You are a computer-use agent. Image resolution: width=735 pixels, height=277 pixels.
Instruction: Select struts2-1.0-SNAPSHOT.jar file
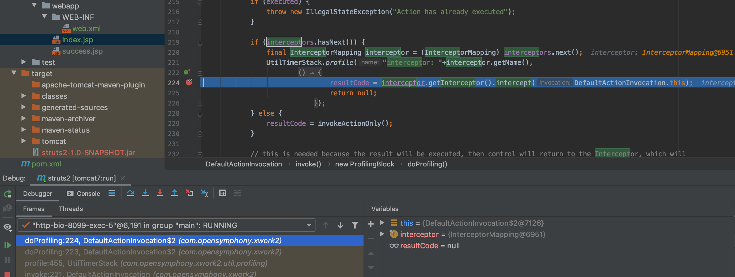pyautogui.click(x=82, y=153)
